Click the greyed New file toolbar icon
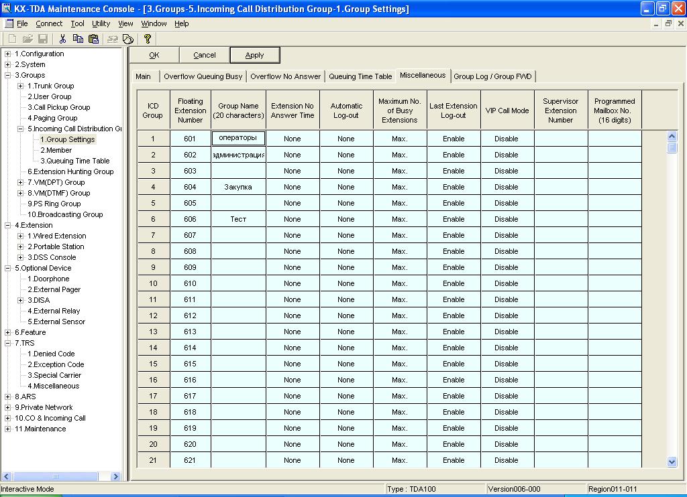The image size is (687, 497). [x=12, y=39]
